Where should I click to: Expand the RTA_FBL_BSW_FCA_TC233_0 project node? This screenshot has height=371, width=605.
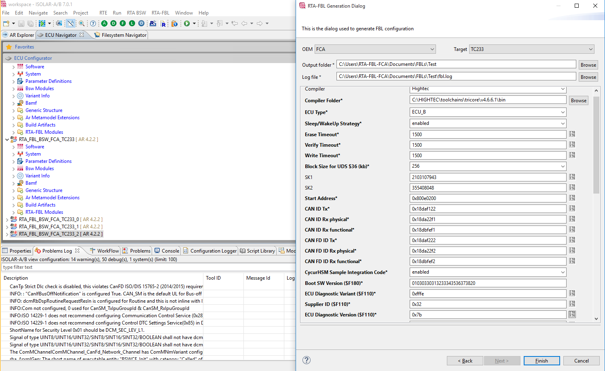point(7,219)
